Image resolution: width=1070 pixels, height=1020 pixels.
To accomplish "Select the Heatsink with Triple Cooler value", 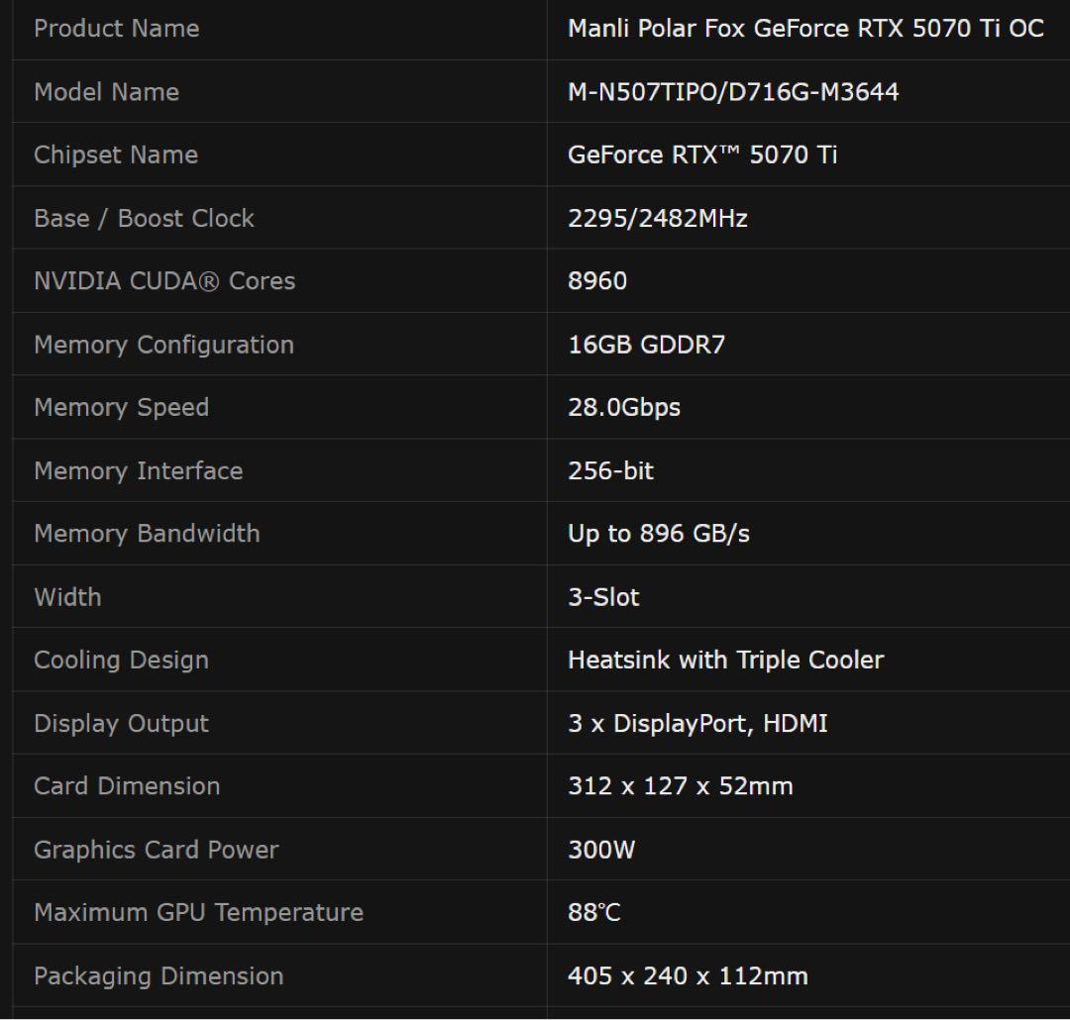I will point(725,660).
